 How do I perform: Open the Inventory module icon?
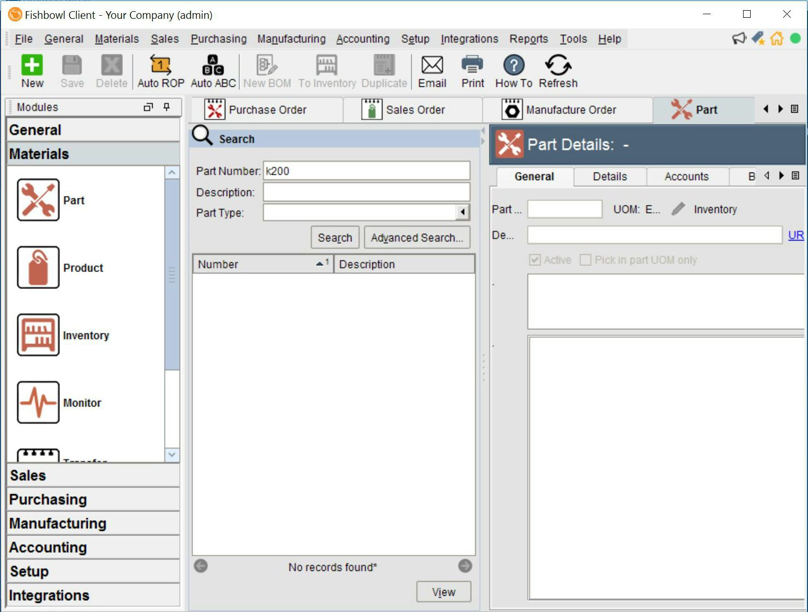click(x=39, y=335)
